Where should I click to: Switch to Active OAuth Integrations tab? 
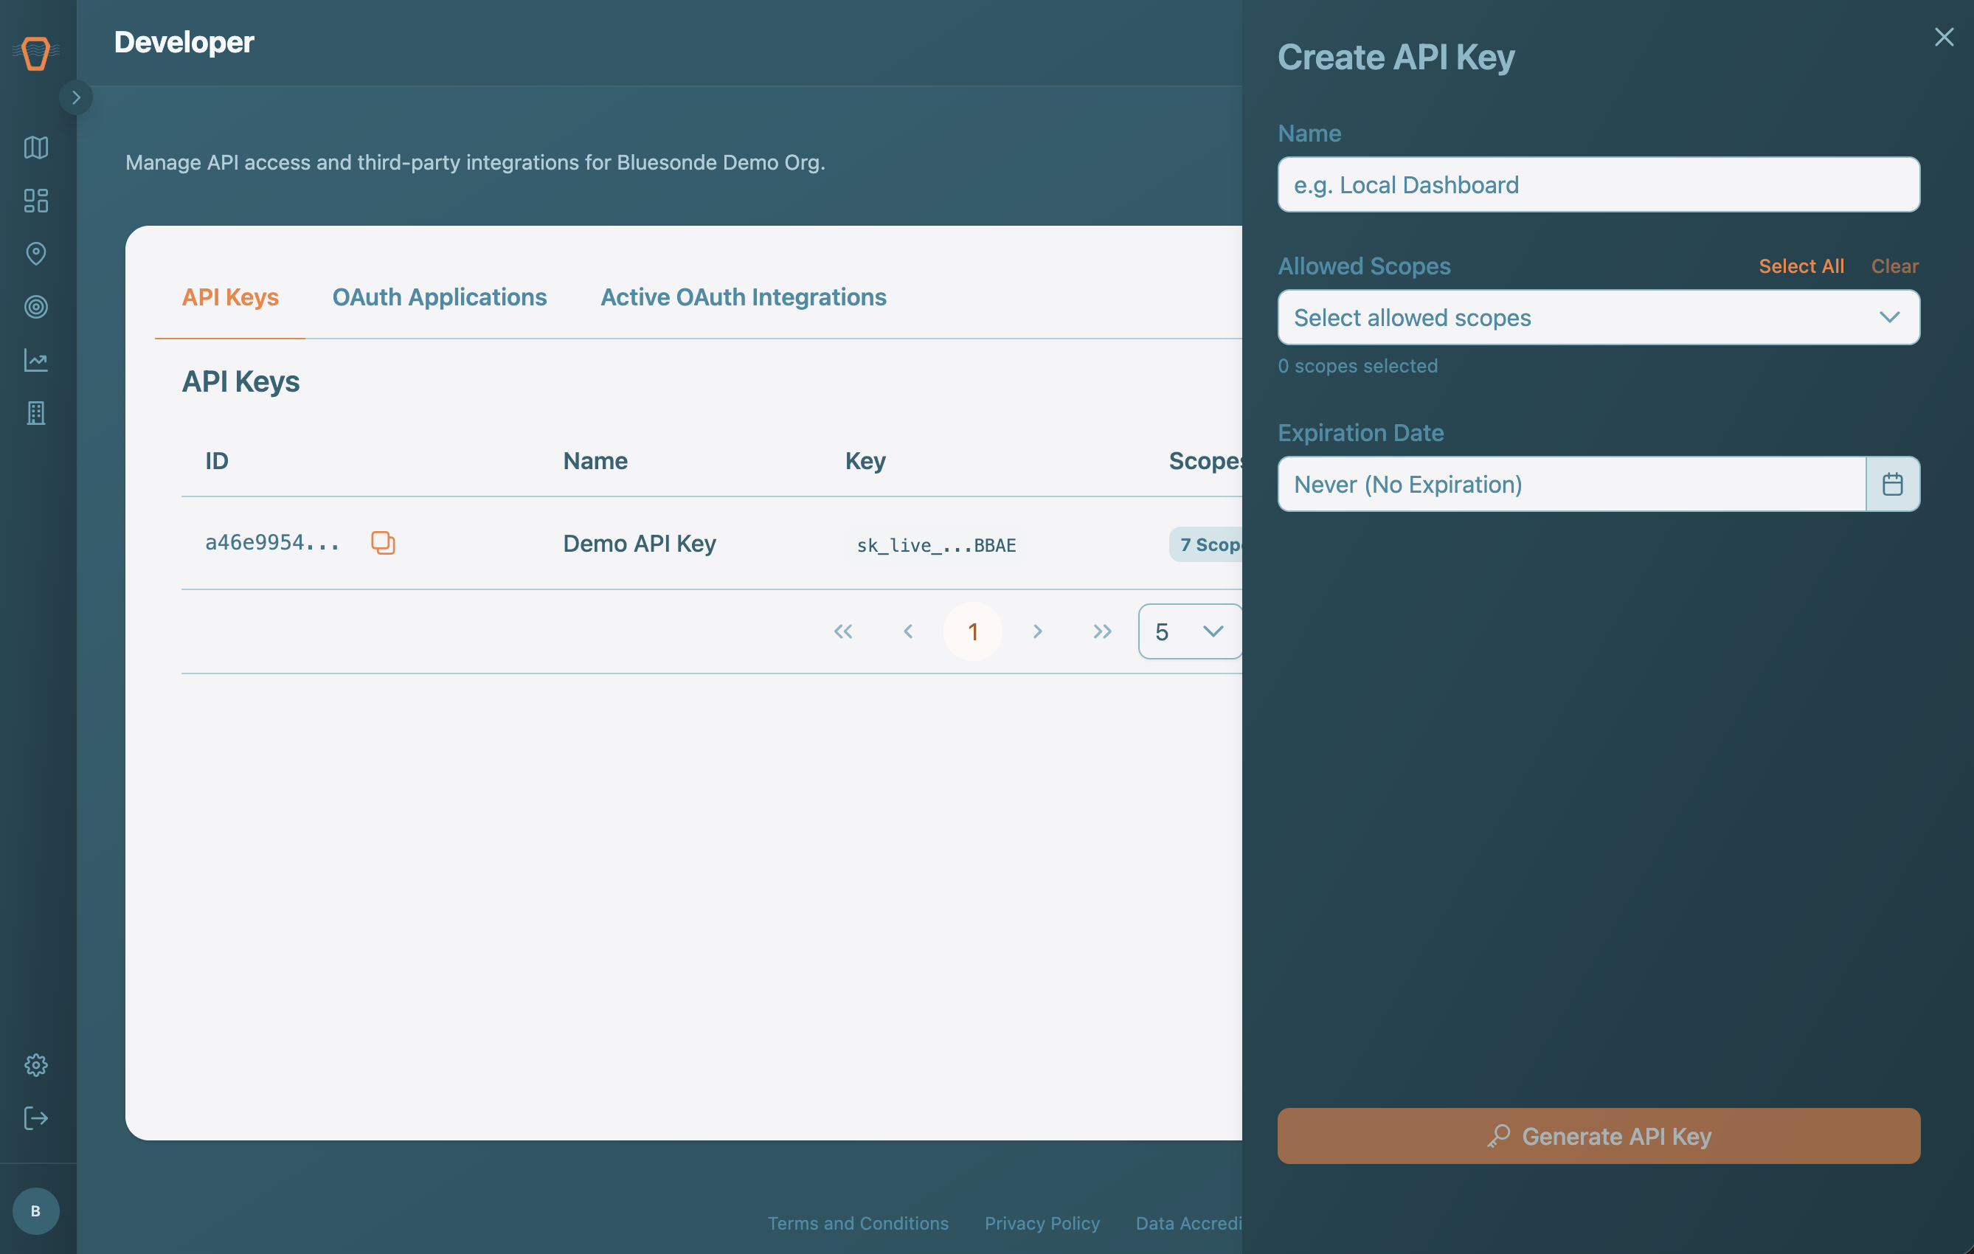point(744,297)
